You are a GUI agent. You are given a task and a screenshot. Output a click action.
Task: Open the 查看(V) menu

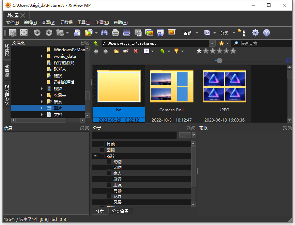tap(48, 23)
